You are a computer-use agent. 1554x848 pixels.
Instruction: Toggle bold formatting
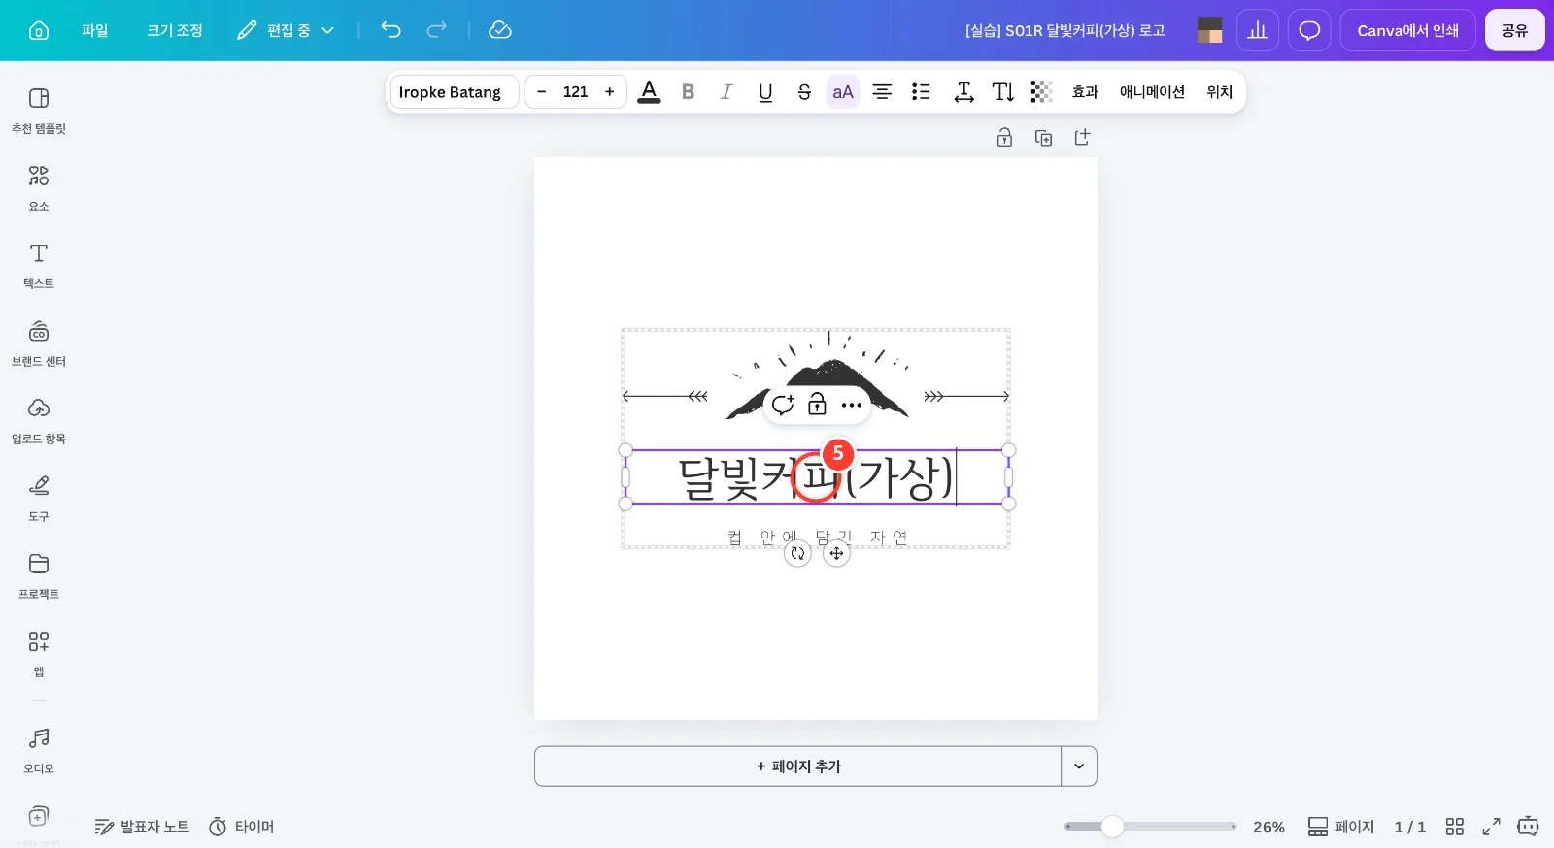(x=688, y=92)
